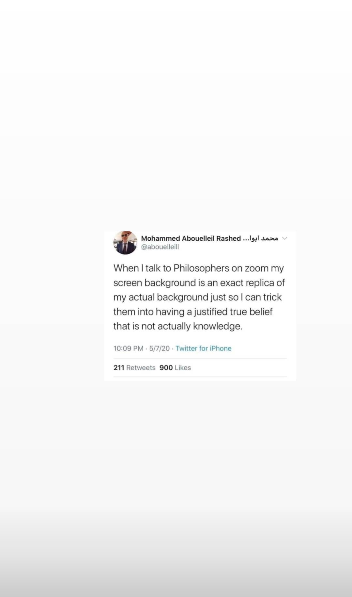352x597 pixels.
Task: Expand the tweet options chevron
Action: (284, 238)
